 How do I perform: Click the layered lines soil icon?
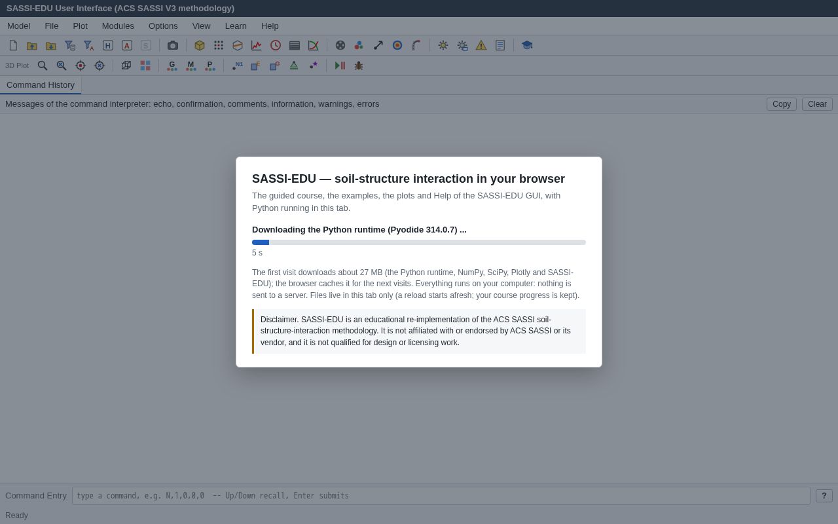[x=295, y=45]
